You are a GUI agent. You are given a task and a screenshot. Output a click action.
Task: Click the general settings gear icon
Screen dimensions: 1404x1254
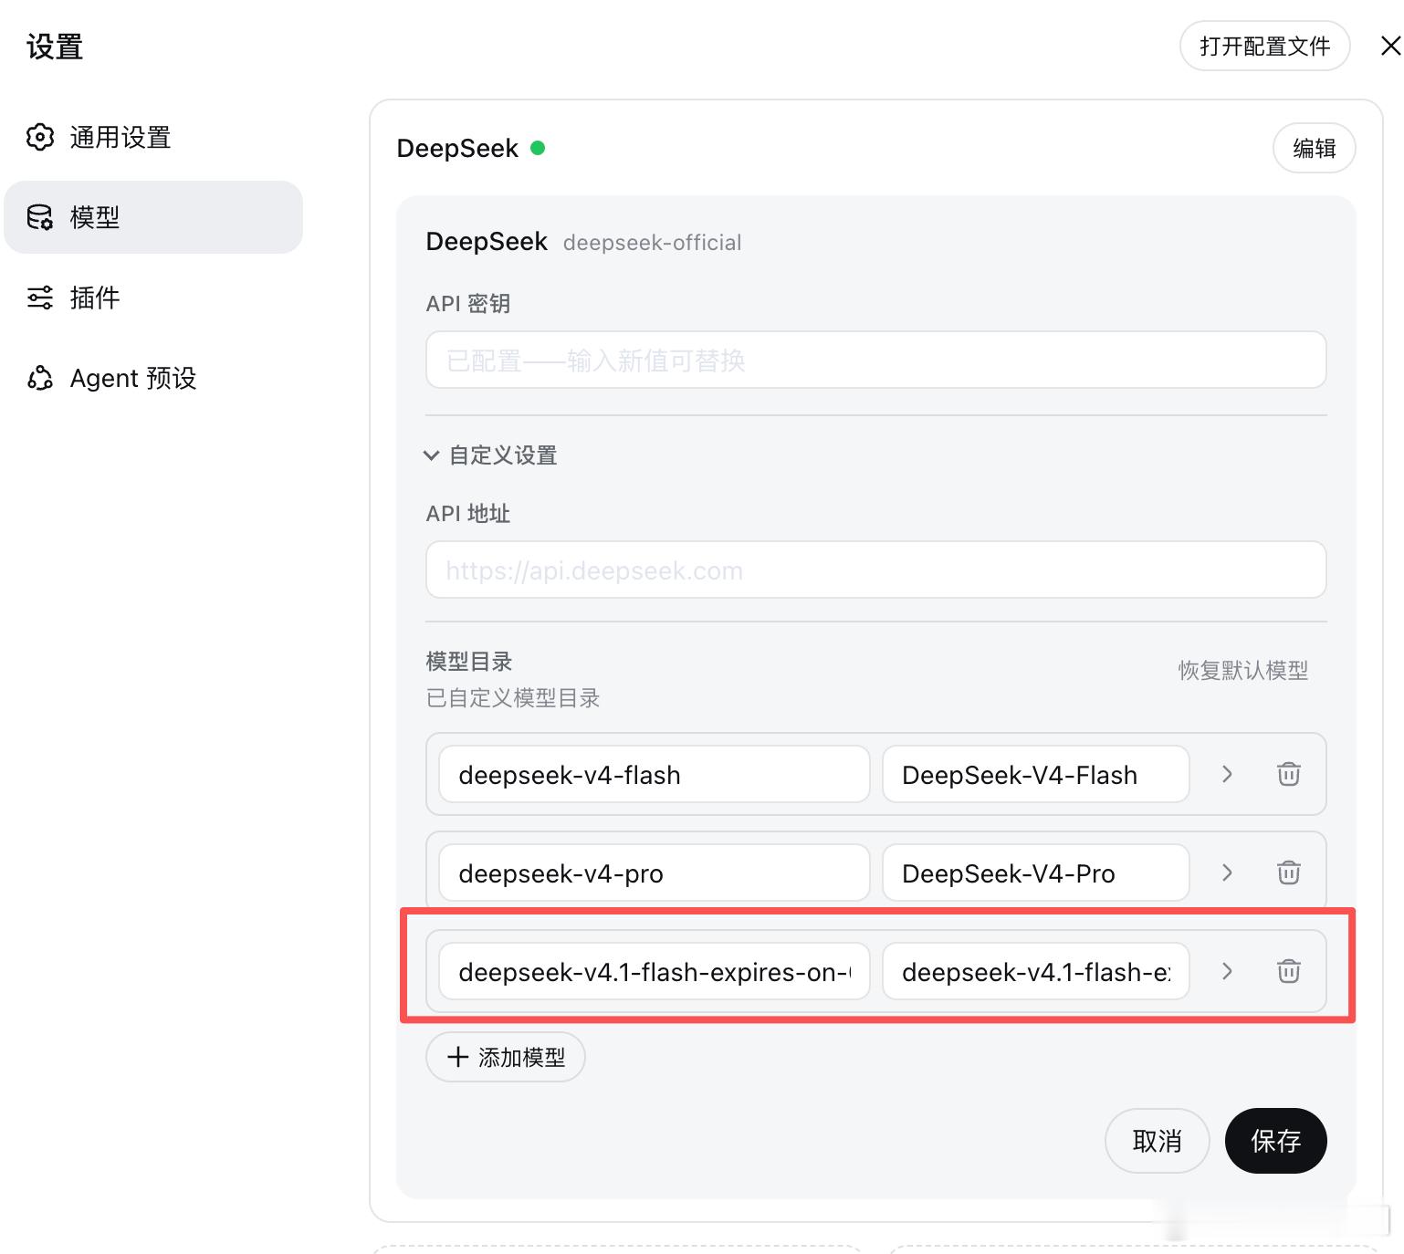click(40, 137)
